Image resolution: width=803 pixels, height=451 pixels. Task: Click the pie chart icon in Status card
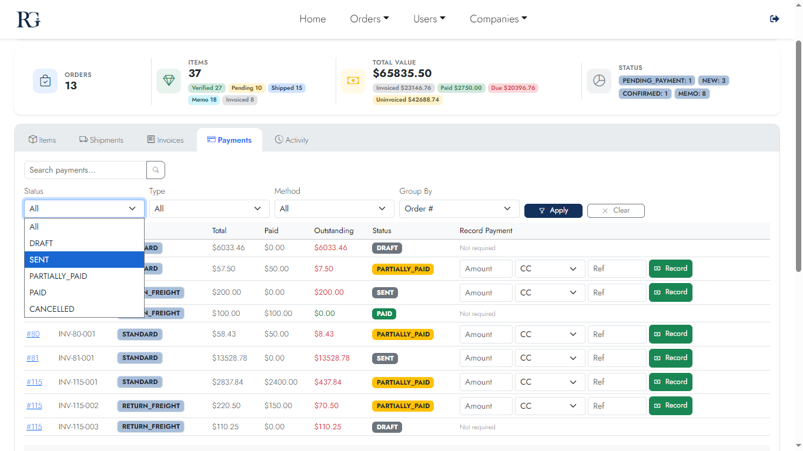(x=599, y=80)
